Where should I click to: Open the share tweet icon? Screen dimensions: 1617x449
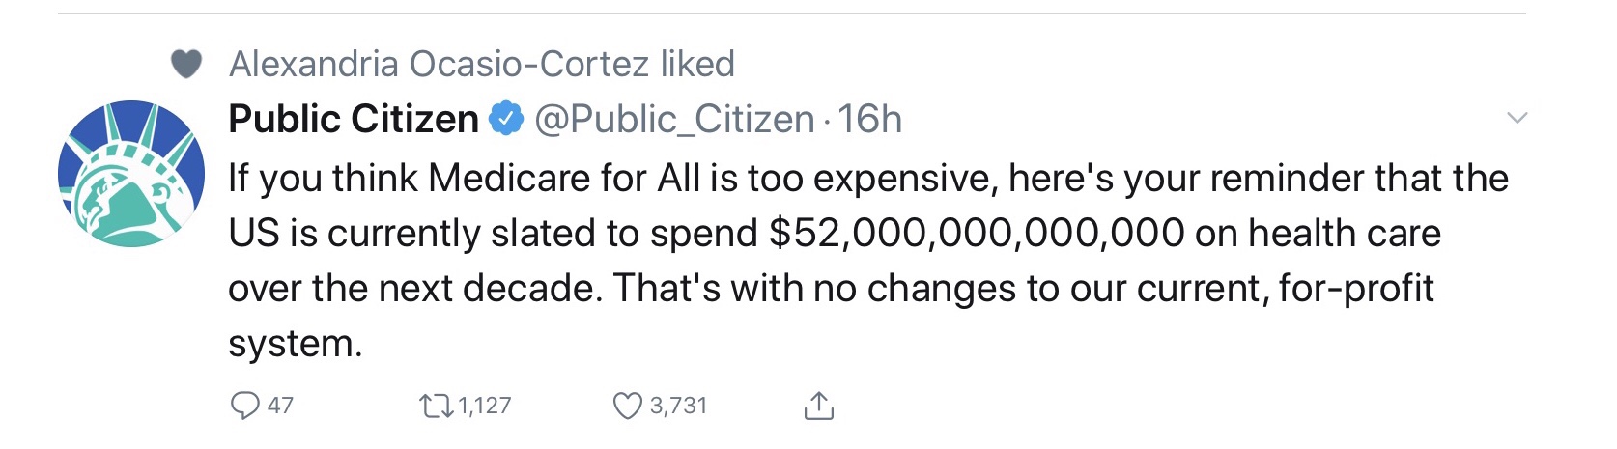pos(818,406)
